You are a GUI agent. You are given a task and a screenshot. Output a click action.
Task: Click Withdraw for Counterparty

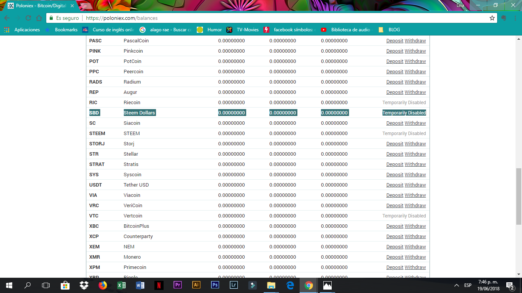coord(415,237)
